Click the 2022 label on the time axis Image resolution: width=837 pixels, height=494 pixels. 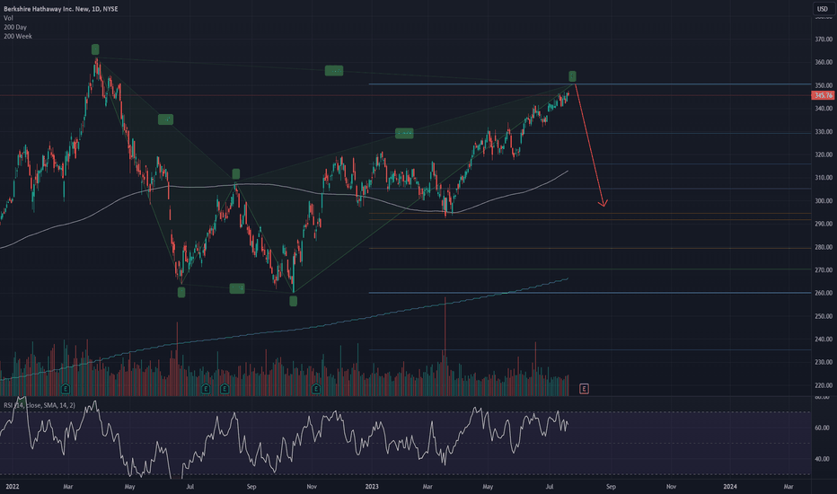click(x=13, y=487)
